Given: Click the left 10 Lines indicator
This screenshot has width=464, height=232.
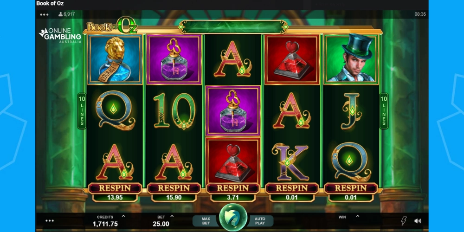Looking at the screenshot, I should coord(82,111).
